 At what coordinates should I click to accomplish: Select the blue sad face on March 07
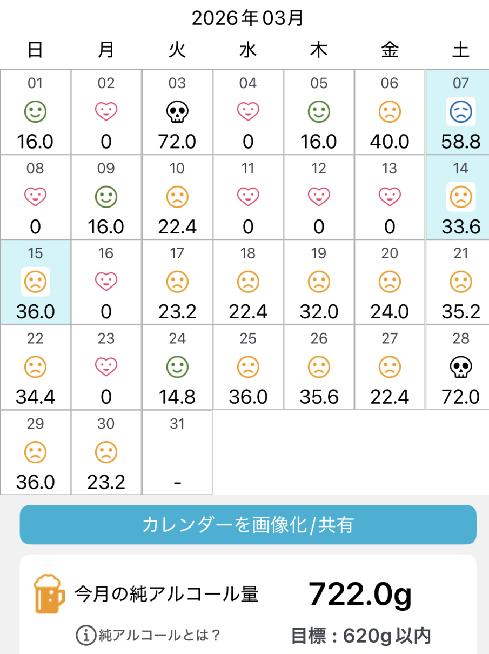461,112
